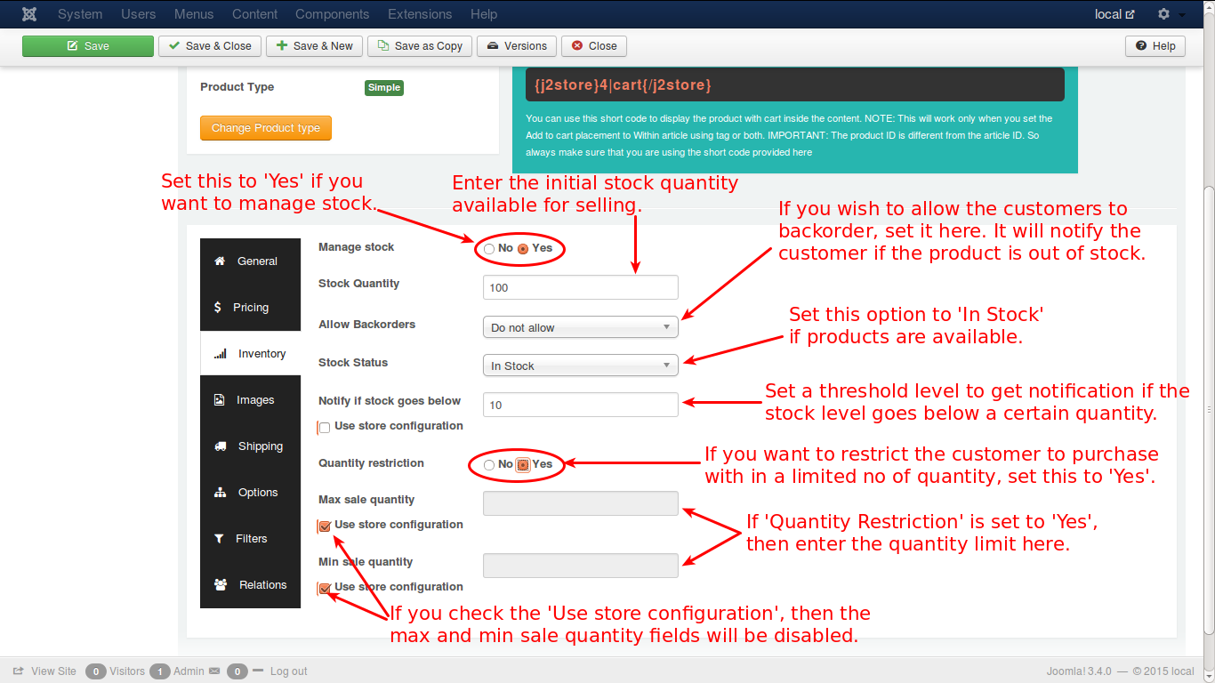
Task: Click the dollar icon beside Pricing
Action: pyautogui.click(x=218, y=308)
